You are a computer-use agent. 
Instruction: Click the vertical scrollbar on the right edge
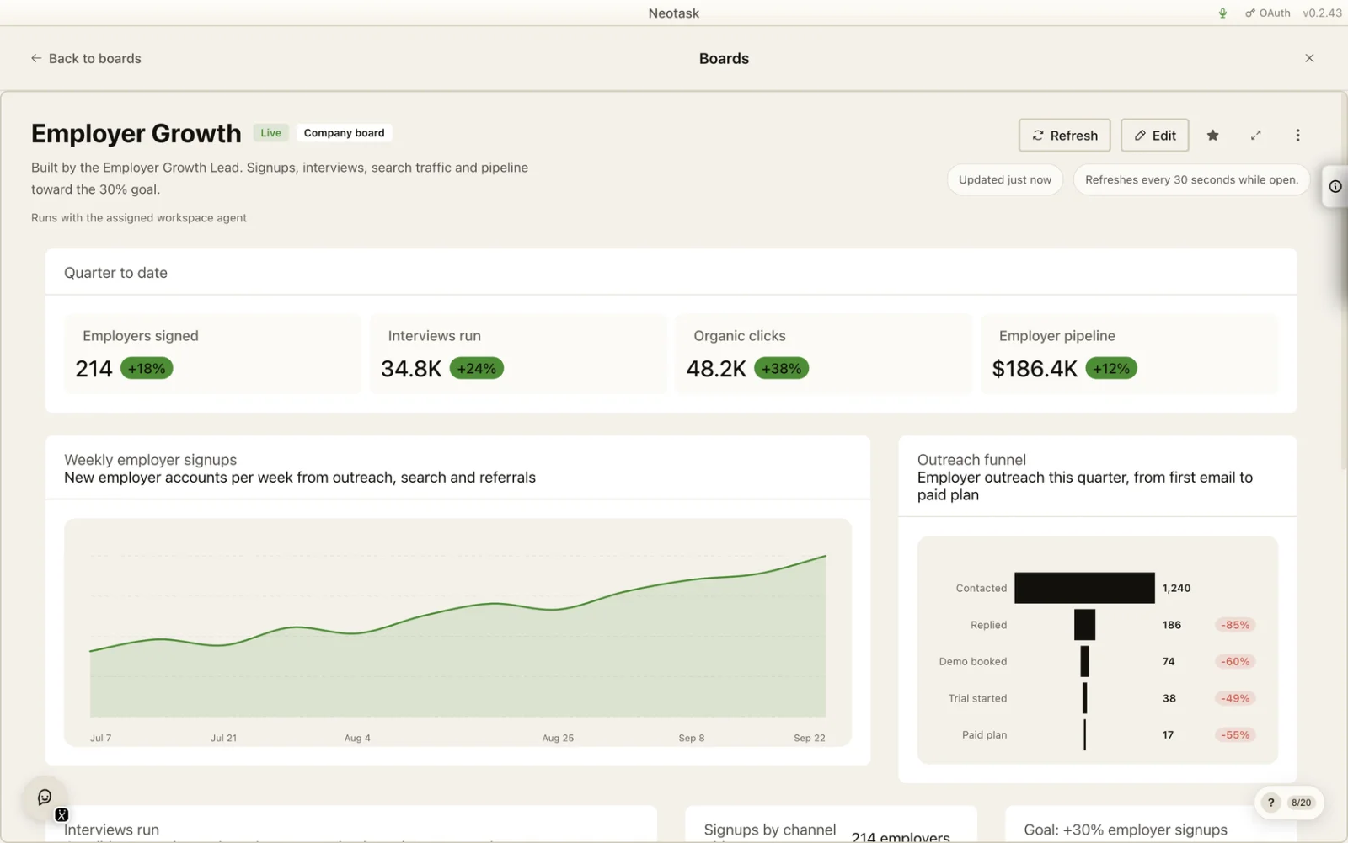[x=1344, y=282]
